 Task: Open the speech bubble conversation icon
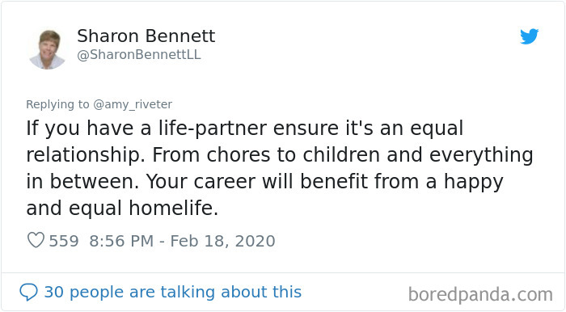tap(28, 292)
